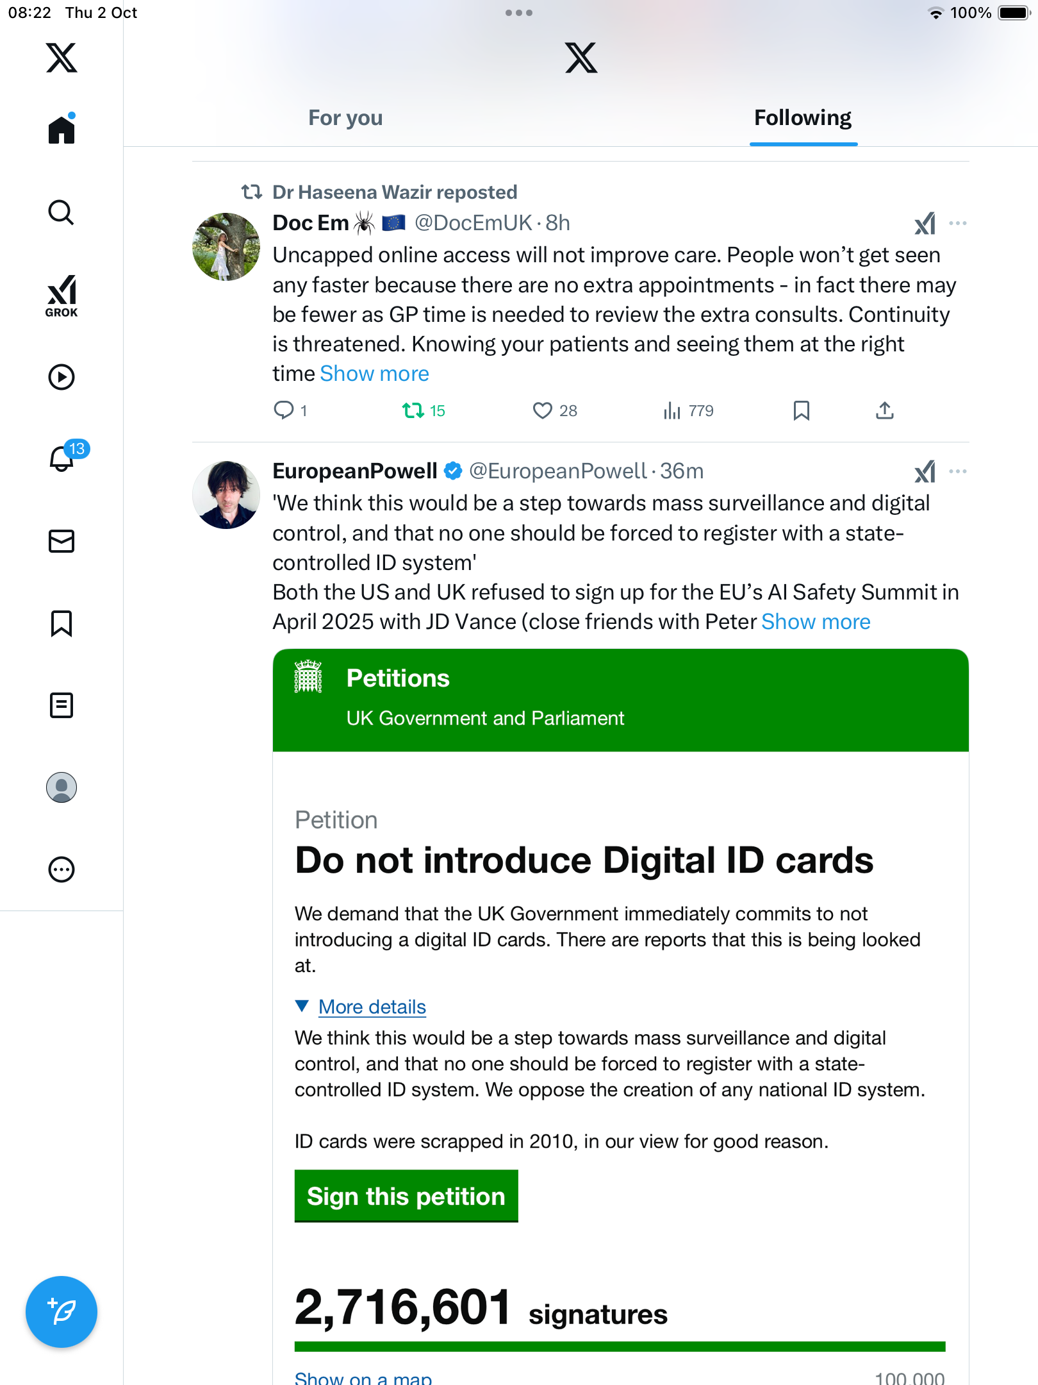Bookmark the Doc Em post
1038x1385 pixels.
(801, 410)
